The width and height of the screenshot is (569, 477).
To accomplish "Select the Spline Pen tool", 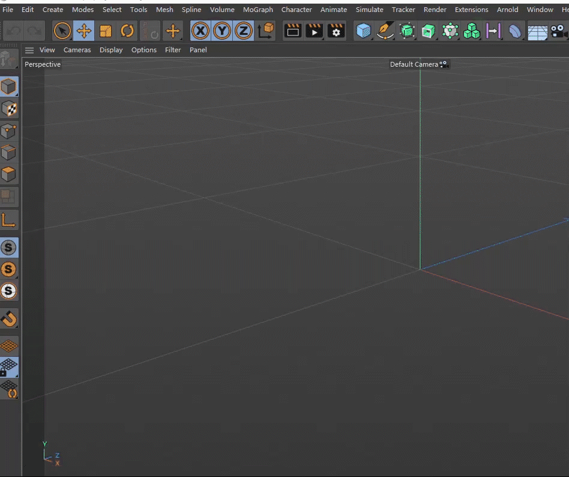I will tap(385, 31).
